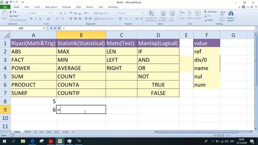The width and height of the screenshot is (258, 145).
Task: Switch to Normal view in status bar
Action: pyautogui.click(x=215, y=135)
